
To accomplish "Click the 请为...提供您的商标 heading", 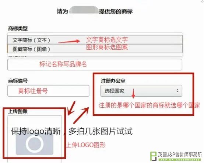I will tap(95, 11).
